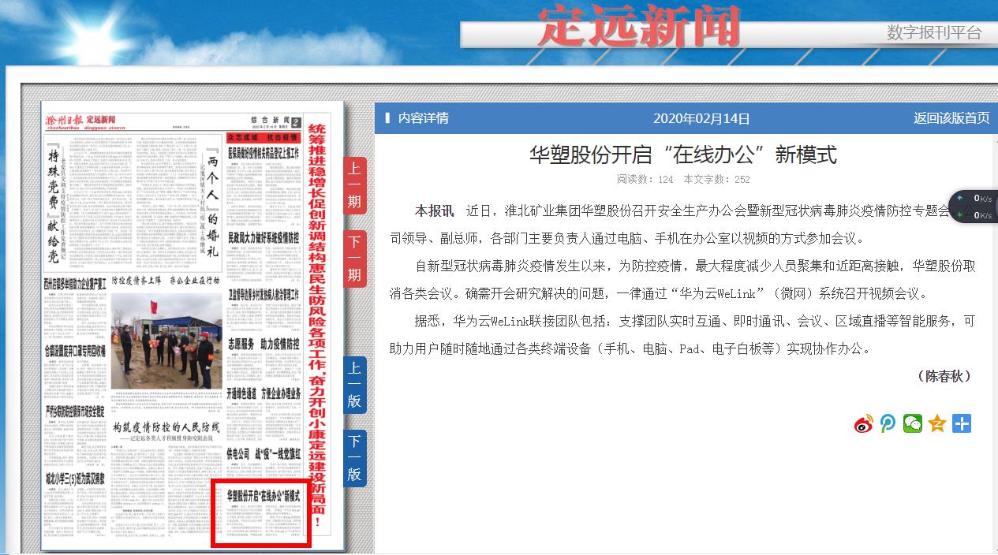Share to QZone with the star icon
The image size is (998, 555).
[937, 424]
